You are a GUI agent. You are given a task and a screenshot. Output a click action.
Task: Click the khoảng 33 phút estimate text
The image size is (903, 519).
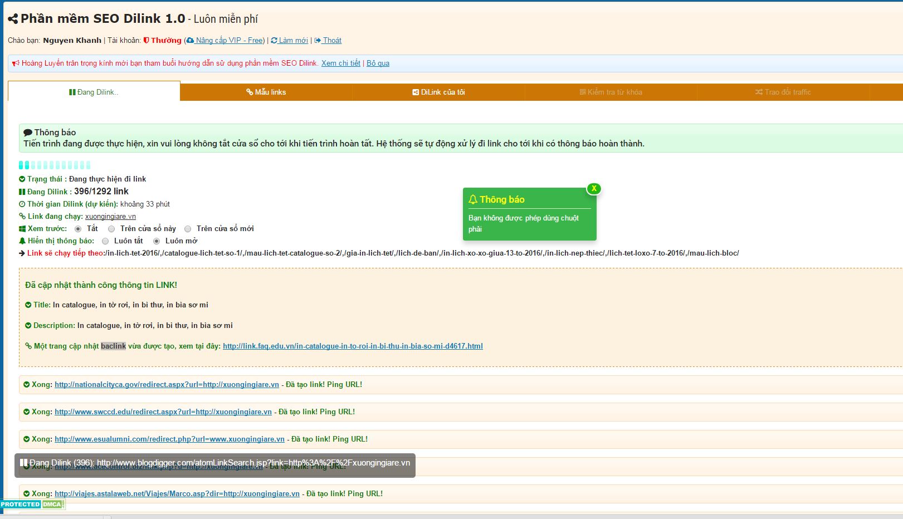[145, 204]
